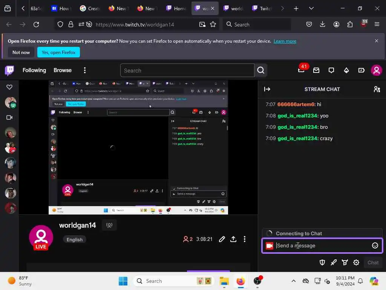Screen dimensions: 386x290
Task: Click the Save to Pocket icon
Action: [309, 24]
